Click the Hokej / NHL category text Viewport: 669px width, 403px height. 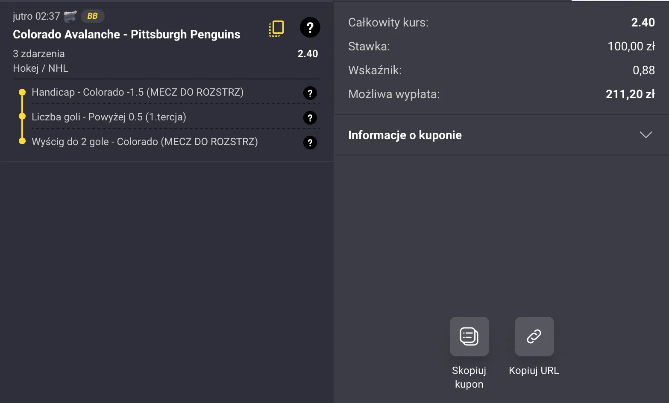(41, 68)
